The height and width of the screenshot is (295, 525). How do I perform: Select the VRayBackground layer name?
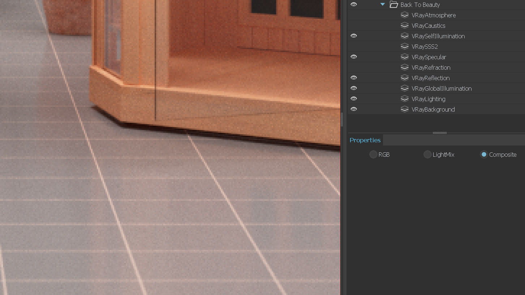(x=433, y=109)
